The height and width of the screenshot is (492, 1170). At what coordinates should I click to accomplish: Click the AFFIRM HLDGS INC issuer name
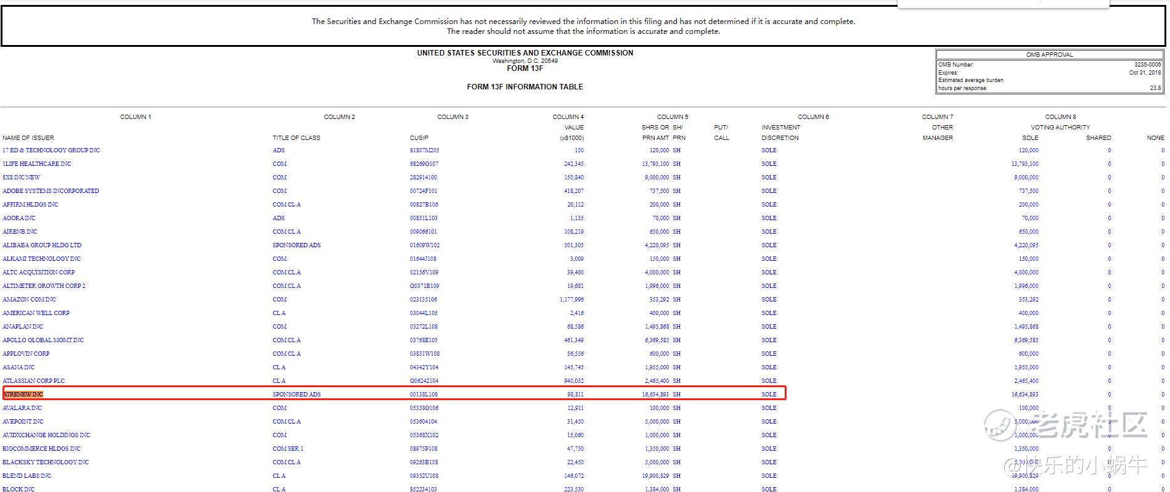click(x=30, y=205)
